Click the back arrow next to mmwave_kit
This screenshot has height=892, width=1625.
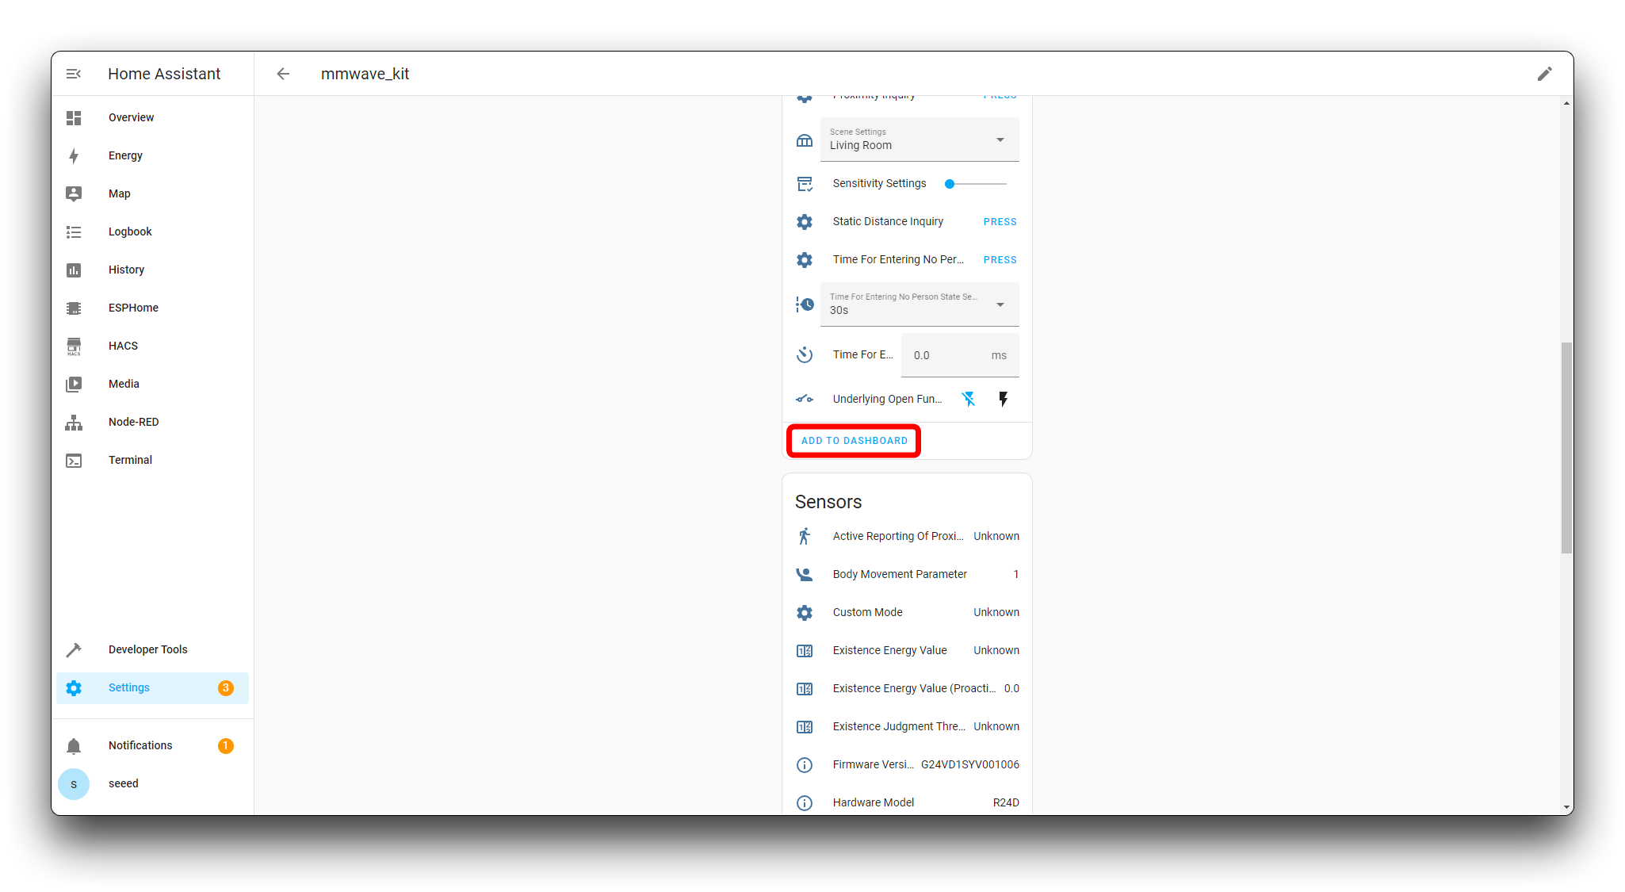tap(283, 74)
